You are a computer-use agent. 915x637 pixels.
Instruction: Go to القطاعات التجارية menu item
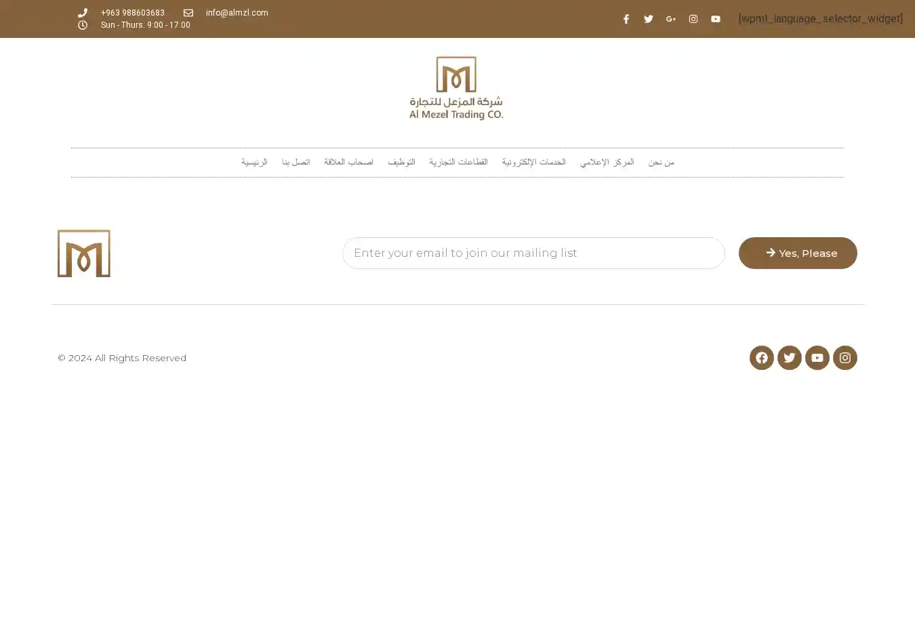click(458, 163)
